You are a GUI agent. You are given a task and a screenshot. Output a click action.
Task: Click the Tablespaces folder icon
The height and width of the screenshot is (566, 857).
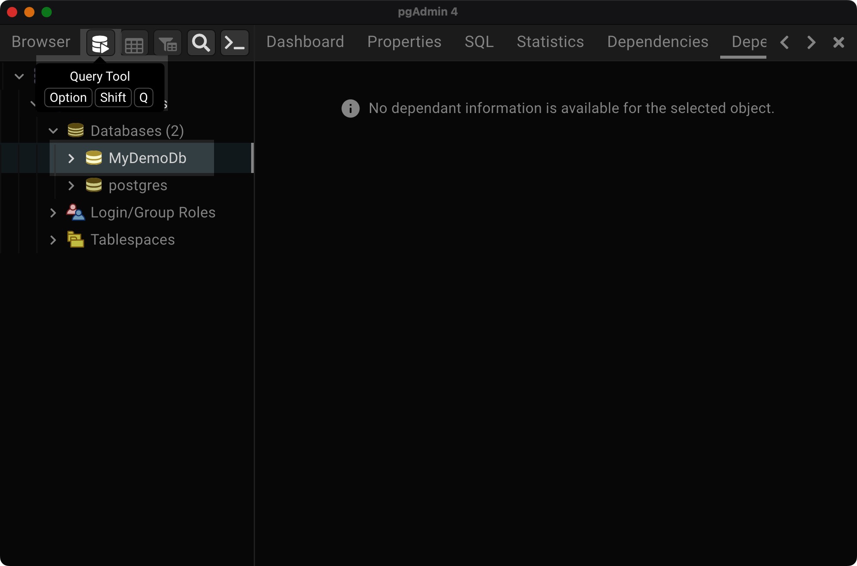tap(76, 239)
